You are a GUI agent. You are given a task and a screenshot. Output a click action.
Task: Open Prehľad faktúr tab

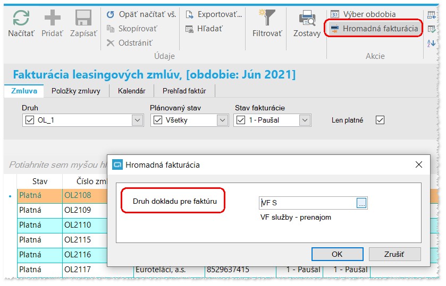click(184, 91)
